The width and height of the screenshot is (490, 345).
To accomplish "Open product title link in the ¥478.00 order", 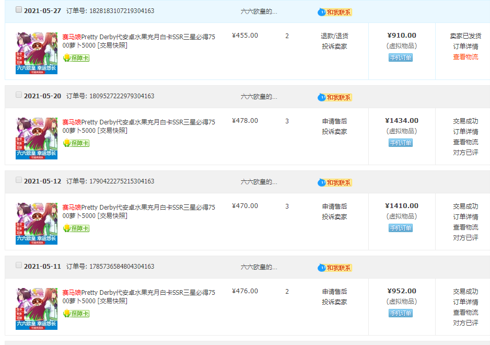I will (x=139, y=126).
